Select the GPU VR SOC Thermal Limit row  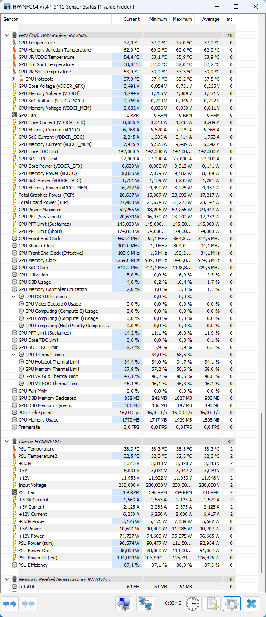(x=118, y=384)
